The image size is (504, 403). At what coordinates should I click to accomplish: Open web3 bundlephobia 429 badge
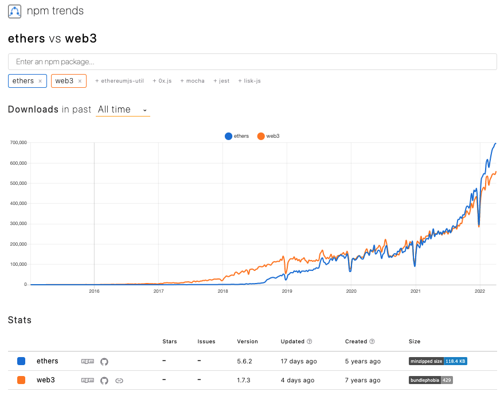431,380
